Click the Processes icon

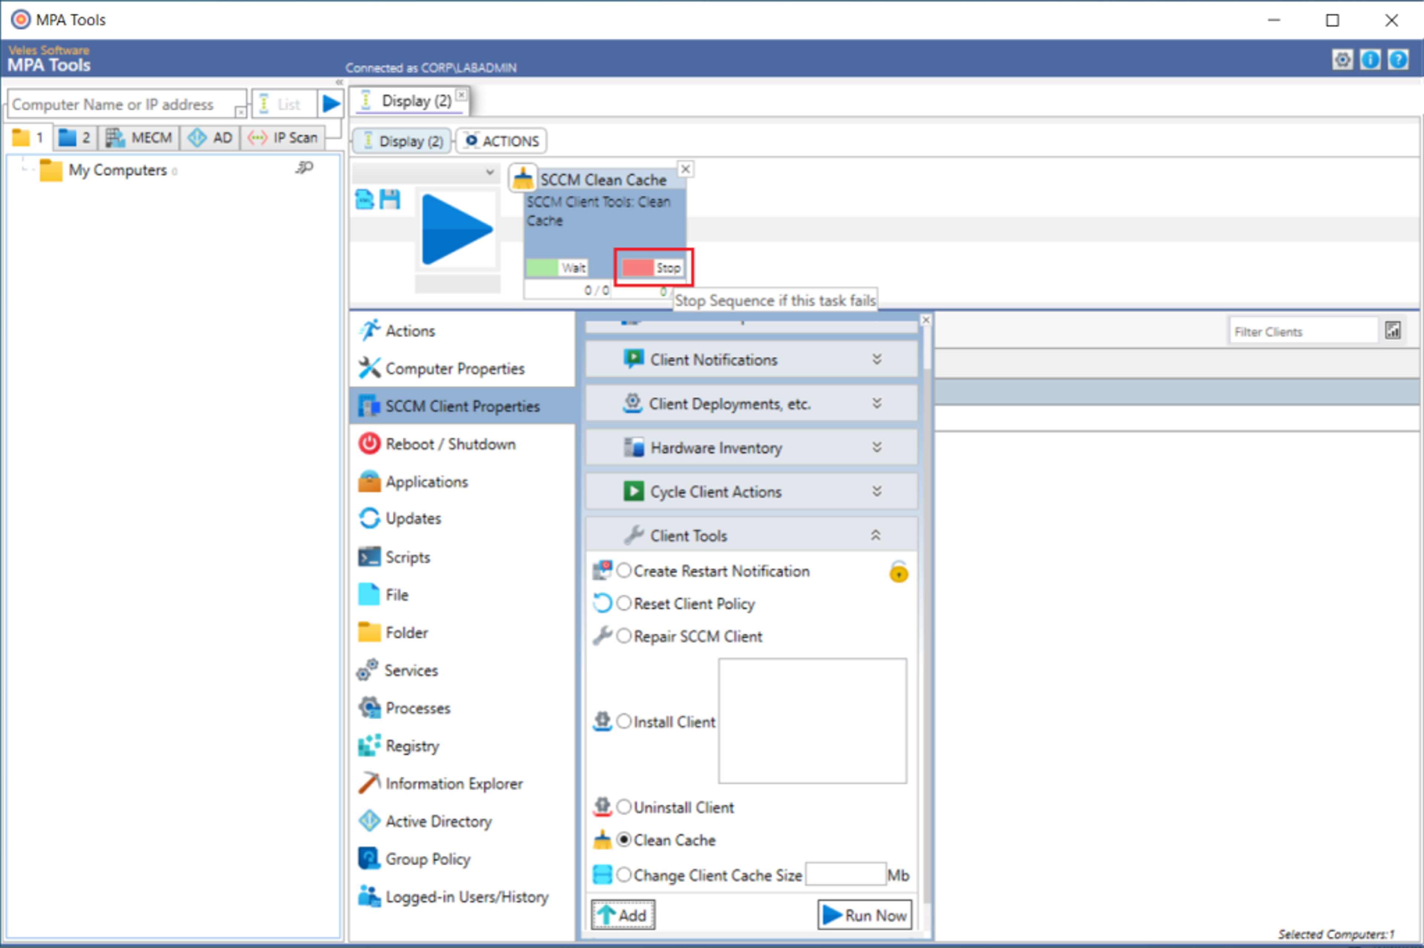point(369,707)
